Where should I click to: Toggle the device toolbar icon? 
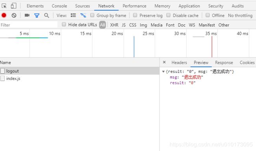coord(13,6)
